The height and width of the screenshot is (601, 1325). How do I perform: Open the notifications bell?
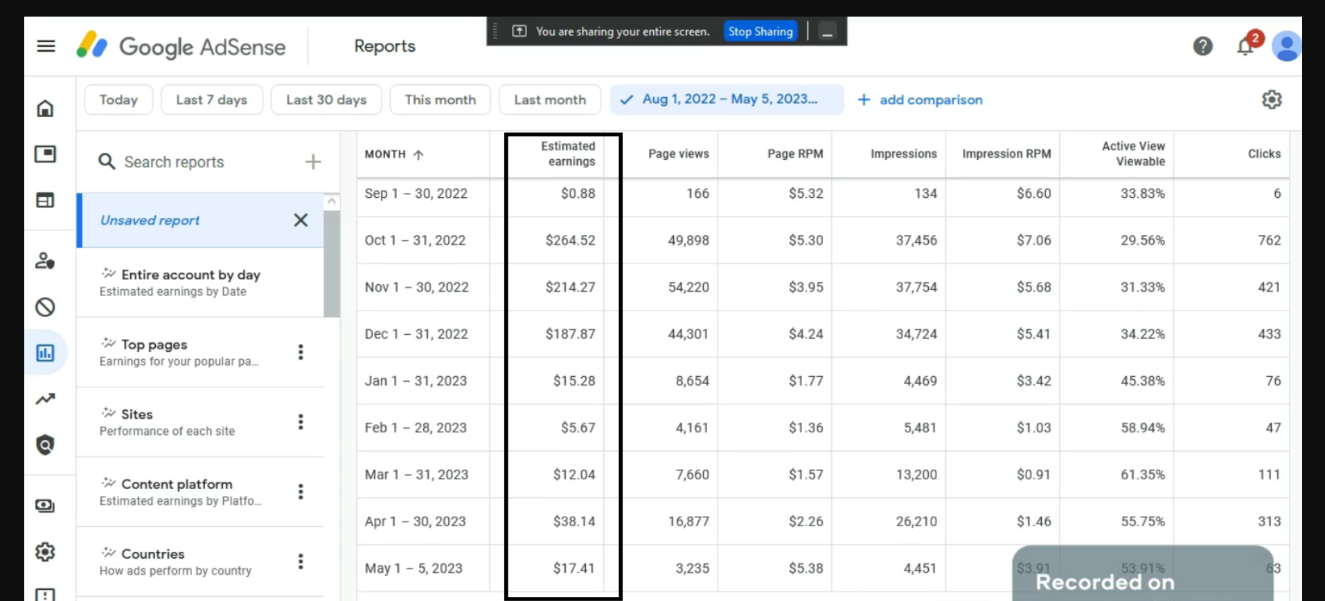coord(1245,46)
